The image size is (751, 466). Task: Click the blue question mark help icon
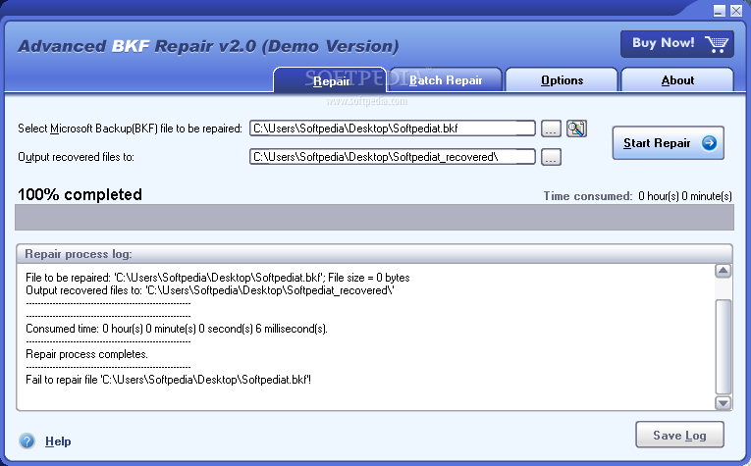[27, 440]
